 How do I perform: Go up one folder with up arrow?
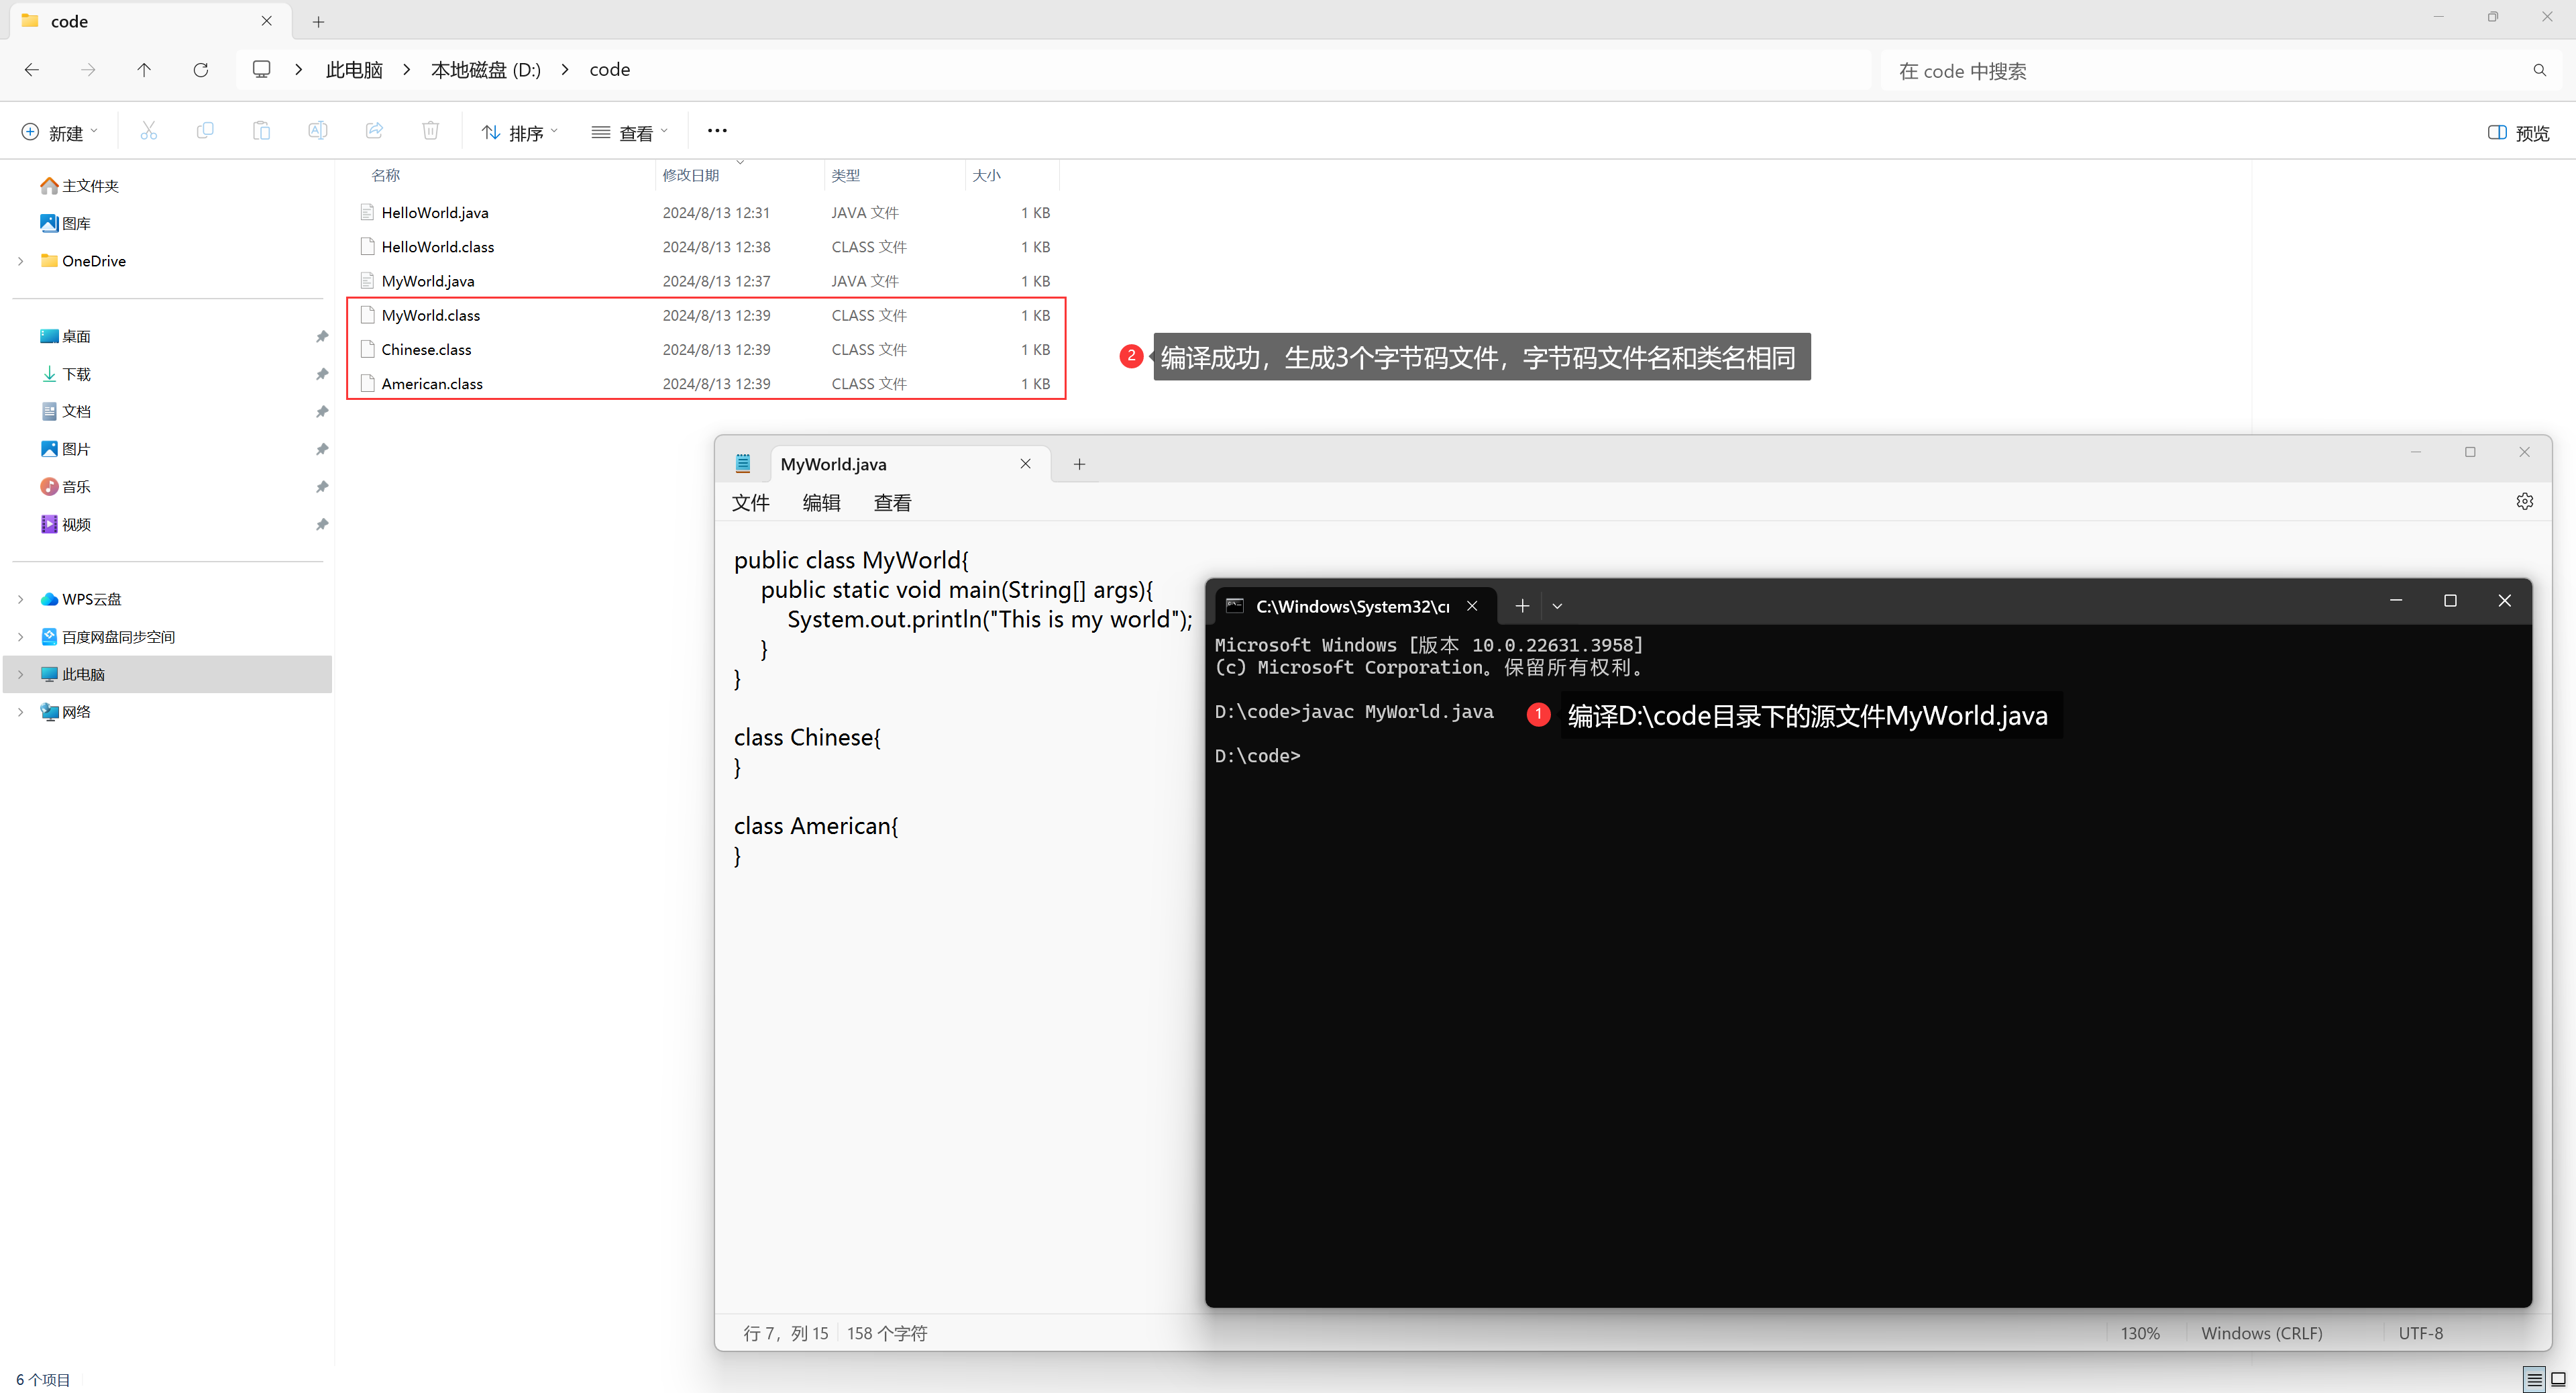point(144,70)
